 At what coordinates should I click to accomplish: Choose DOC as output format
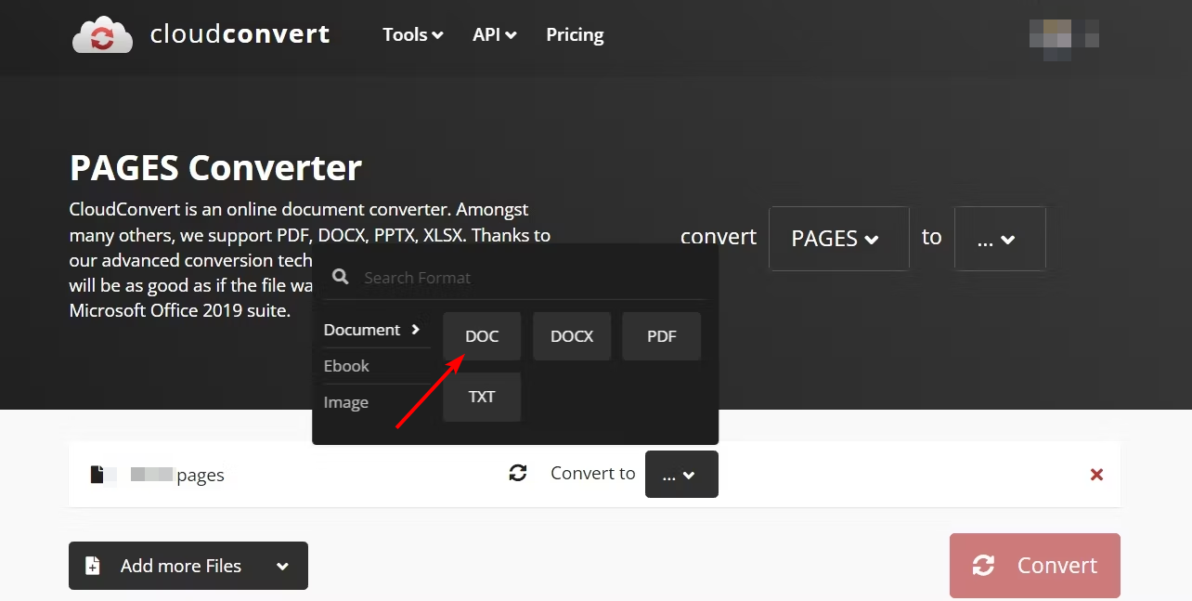(482, 336)
